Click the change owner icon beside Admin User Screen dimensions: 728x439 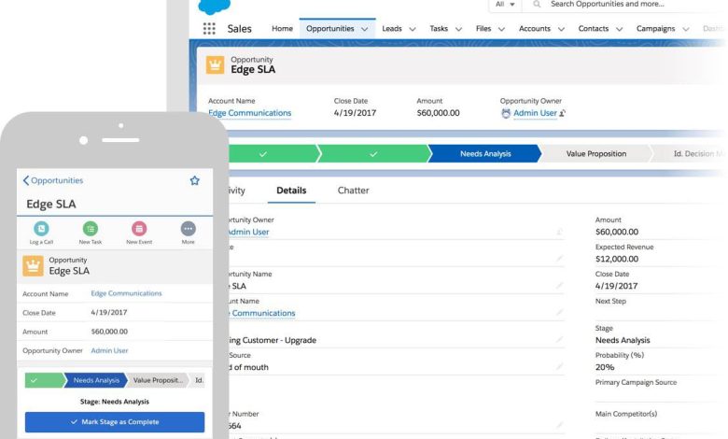pyautogui.click(x=562, y=113)
